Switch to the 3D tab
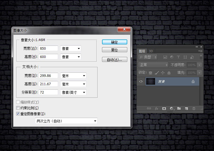Screen dimensions: 214x151 pyautogui.click(x=151, y=51)
